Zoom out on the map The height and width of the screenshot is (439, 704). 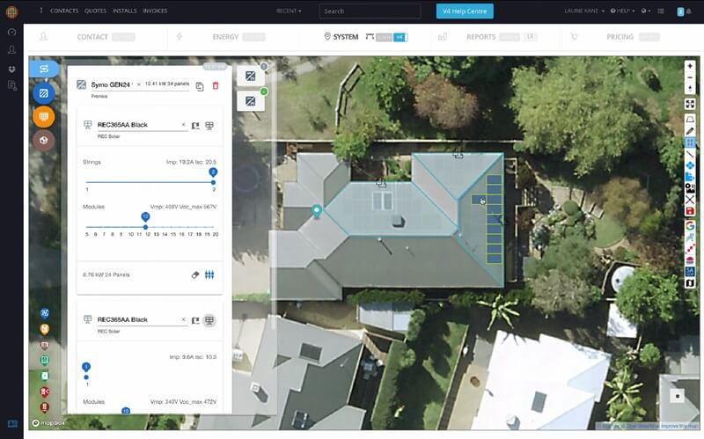(690, 77)
